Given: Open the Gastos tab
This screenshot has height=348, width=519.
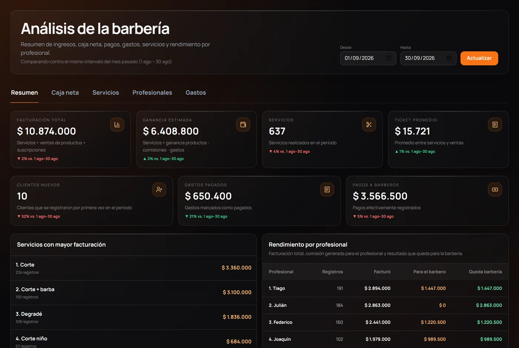Looking at the screenshot, I should (x=196, y=93).
